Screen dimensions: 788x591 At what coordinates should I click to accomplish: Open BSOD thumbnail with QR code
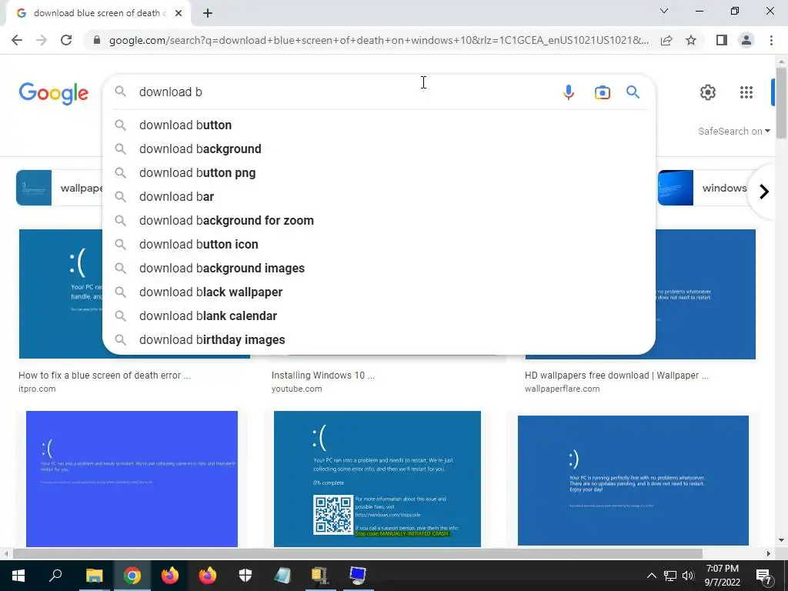click(x=377, y=479)
